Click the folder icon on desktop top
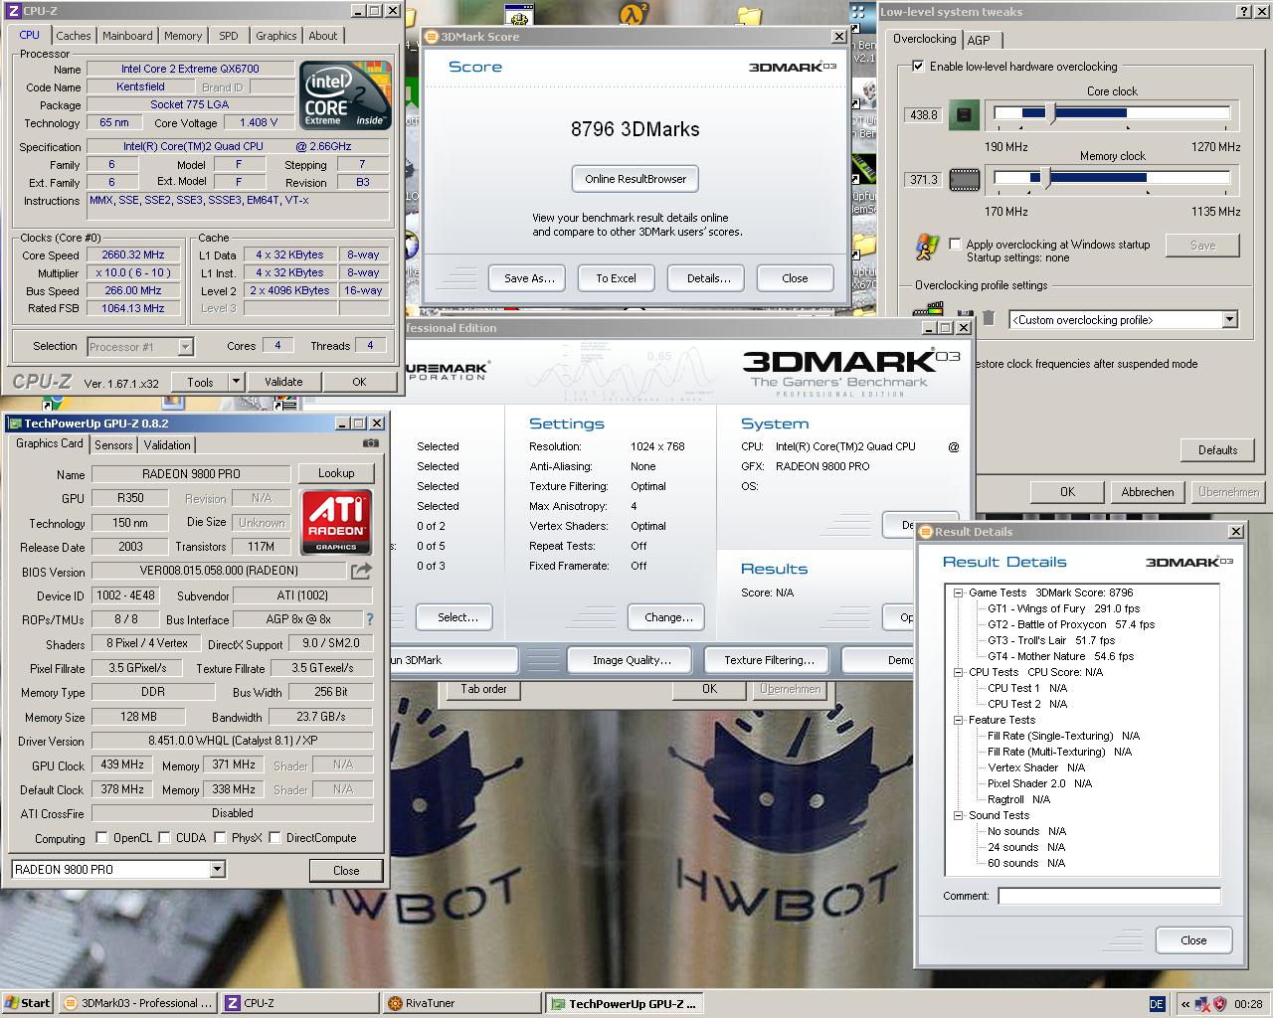The image size is (1273, 1018). click(749, 14)
